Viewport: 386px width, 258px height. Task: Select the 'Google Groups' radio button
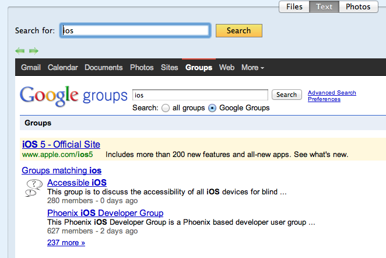[212, 108]
